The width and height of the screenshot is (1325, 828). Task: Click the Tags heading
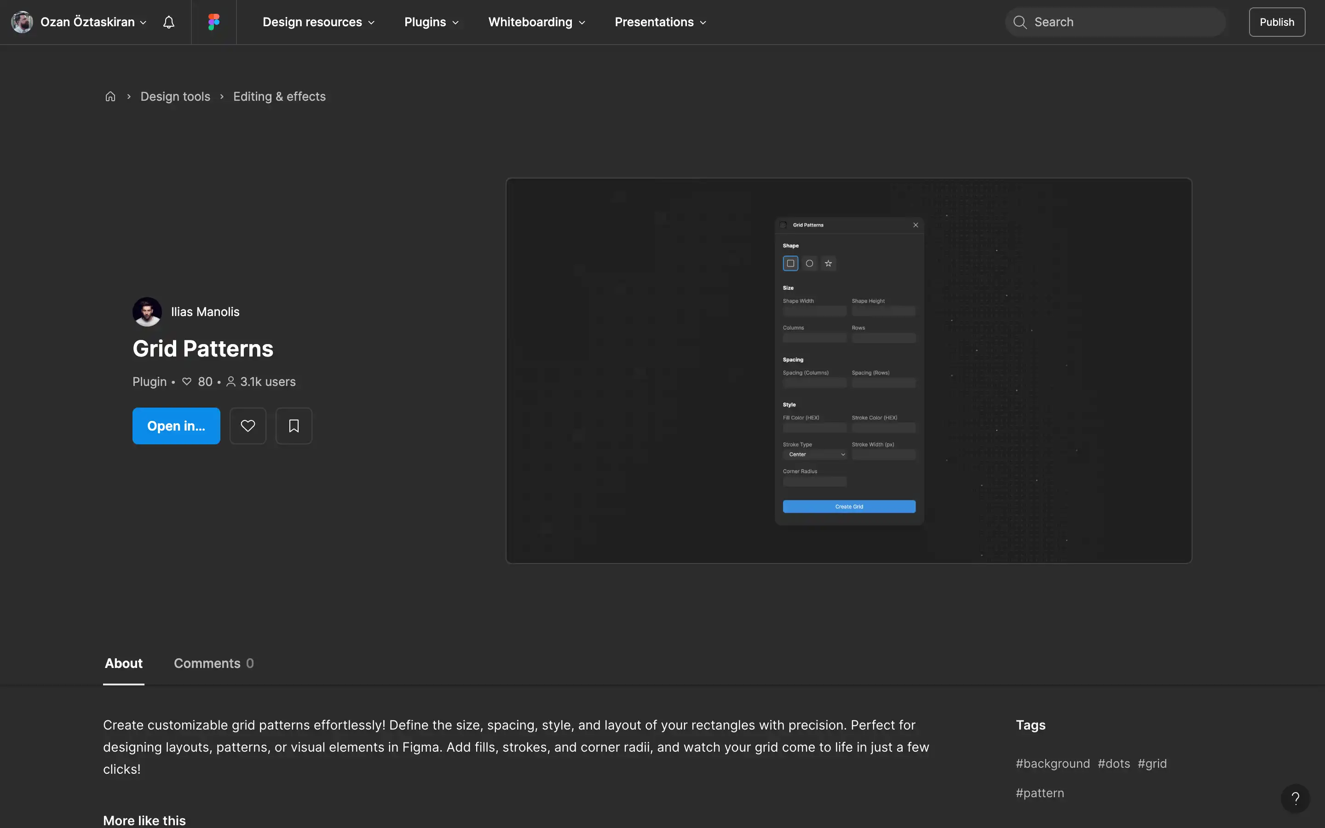point(1031,725)
